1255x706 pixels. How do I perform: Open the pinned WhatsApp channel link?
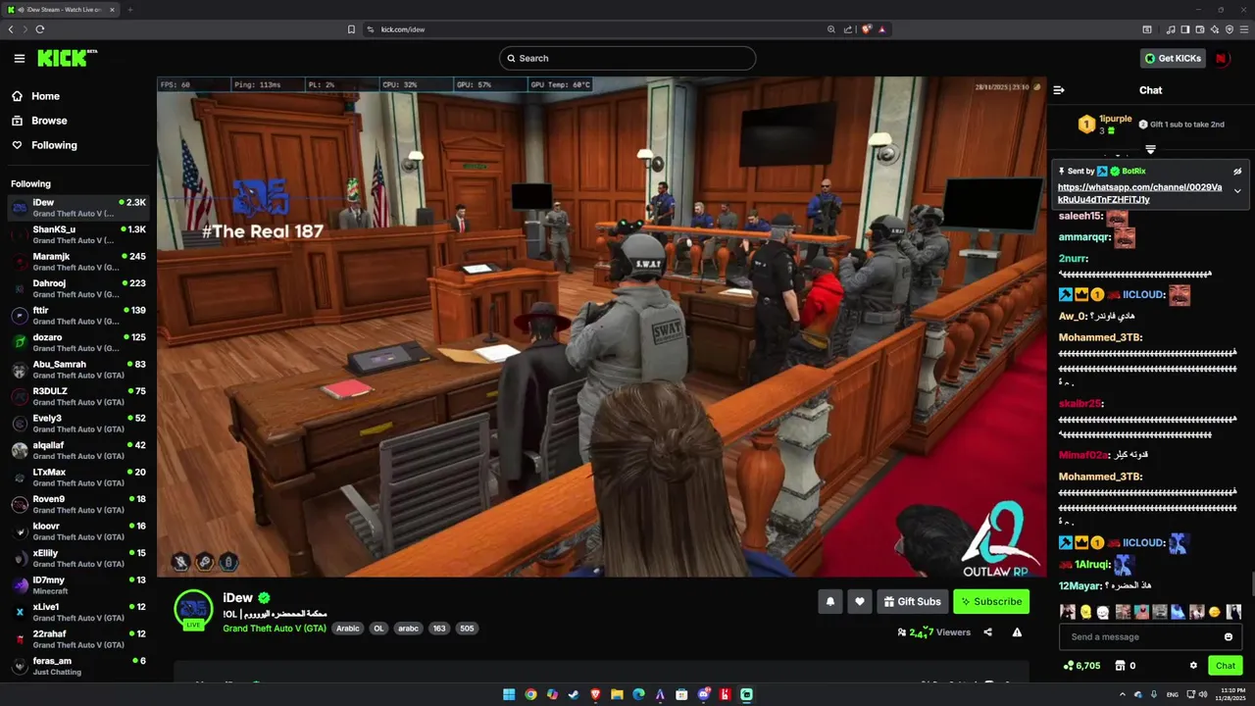(1140, 193)
